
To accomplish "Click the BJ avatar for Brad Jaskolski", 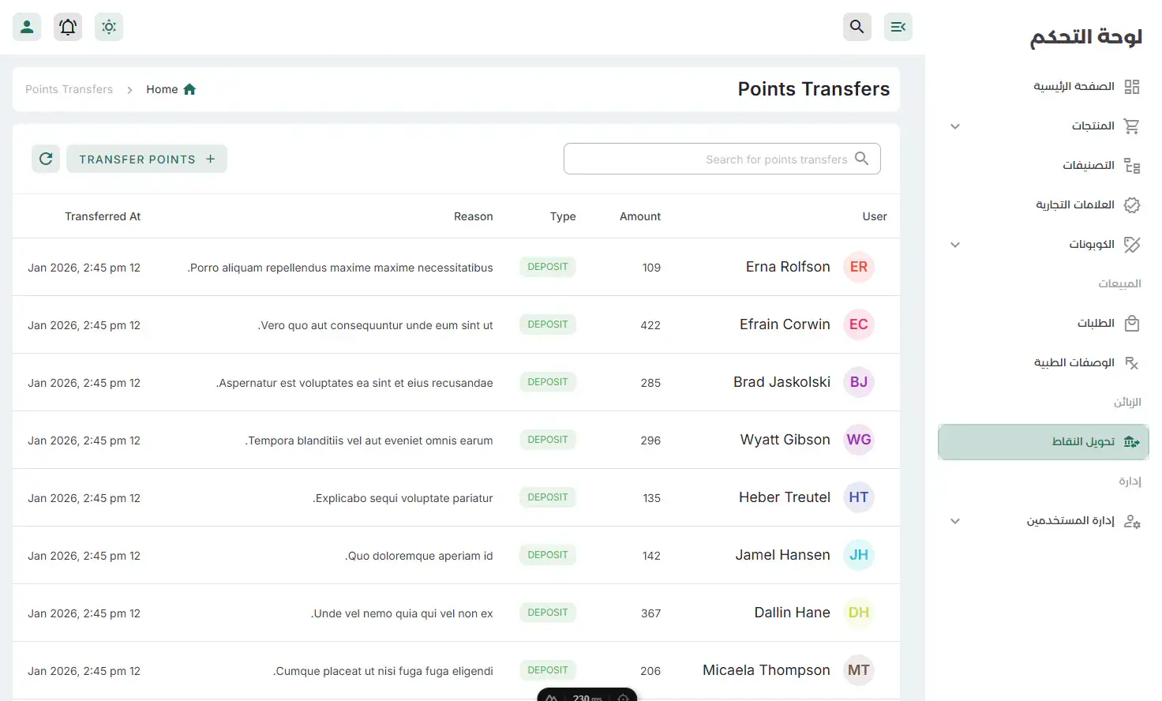I will 859,382.
